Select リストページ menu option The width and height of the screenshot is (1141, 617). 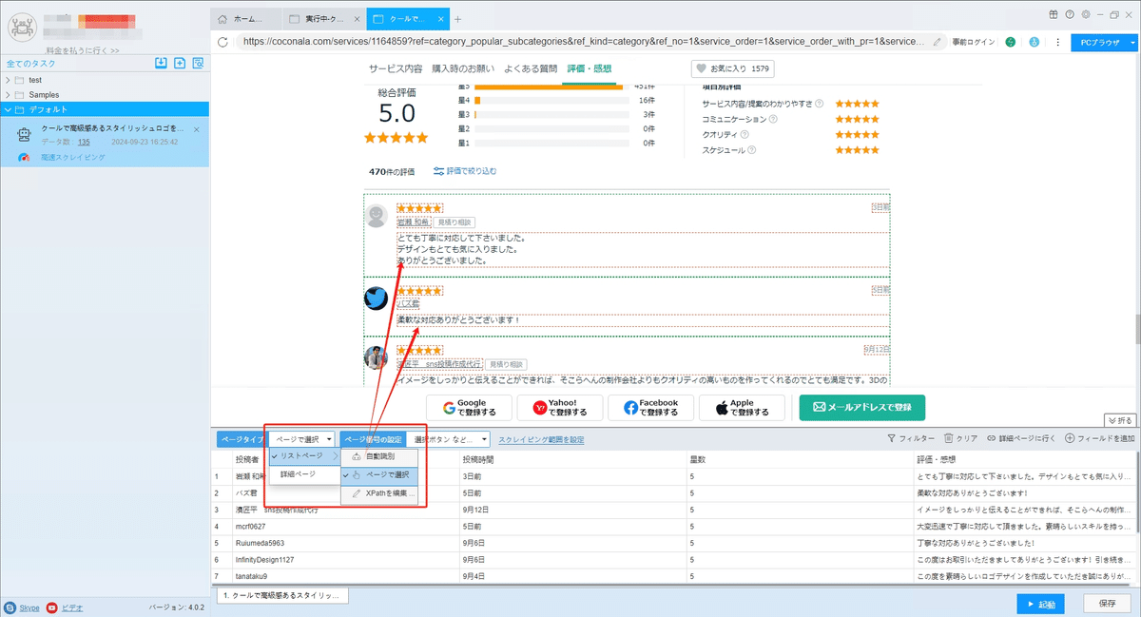pyautogui.click(x=304, y=457)
